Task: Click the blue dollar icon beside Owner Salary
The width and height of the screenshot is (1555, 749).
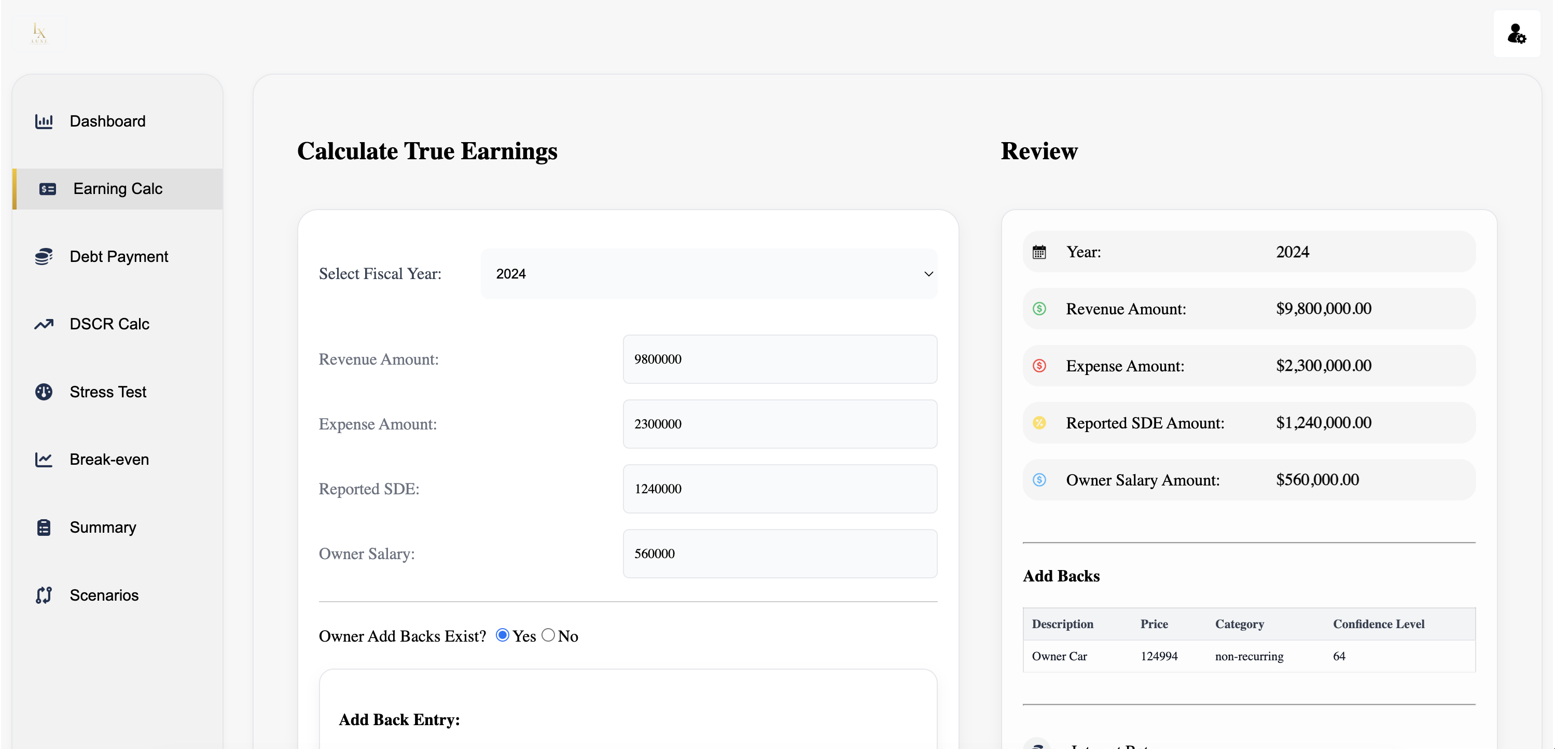Action: coord(1039,480)
